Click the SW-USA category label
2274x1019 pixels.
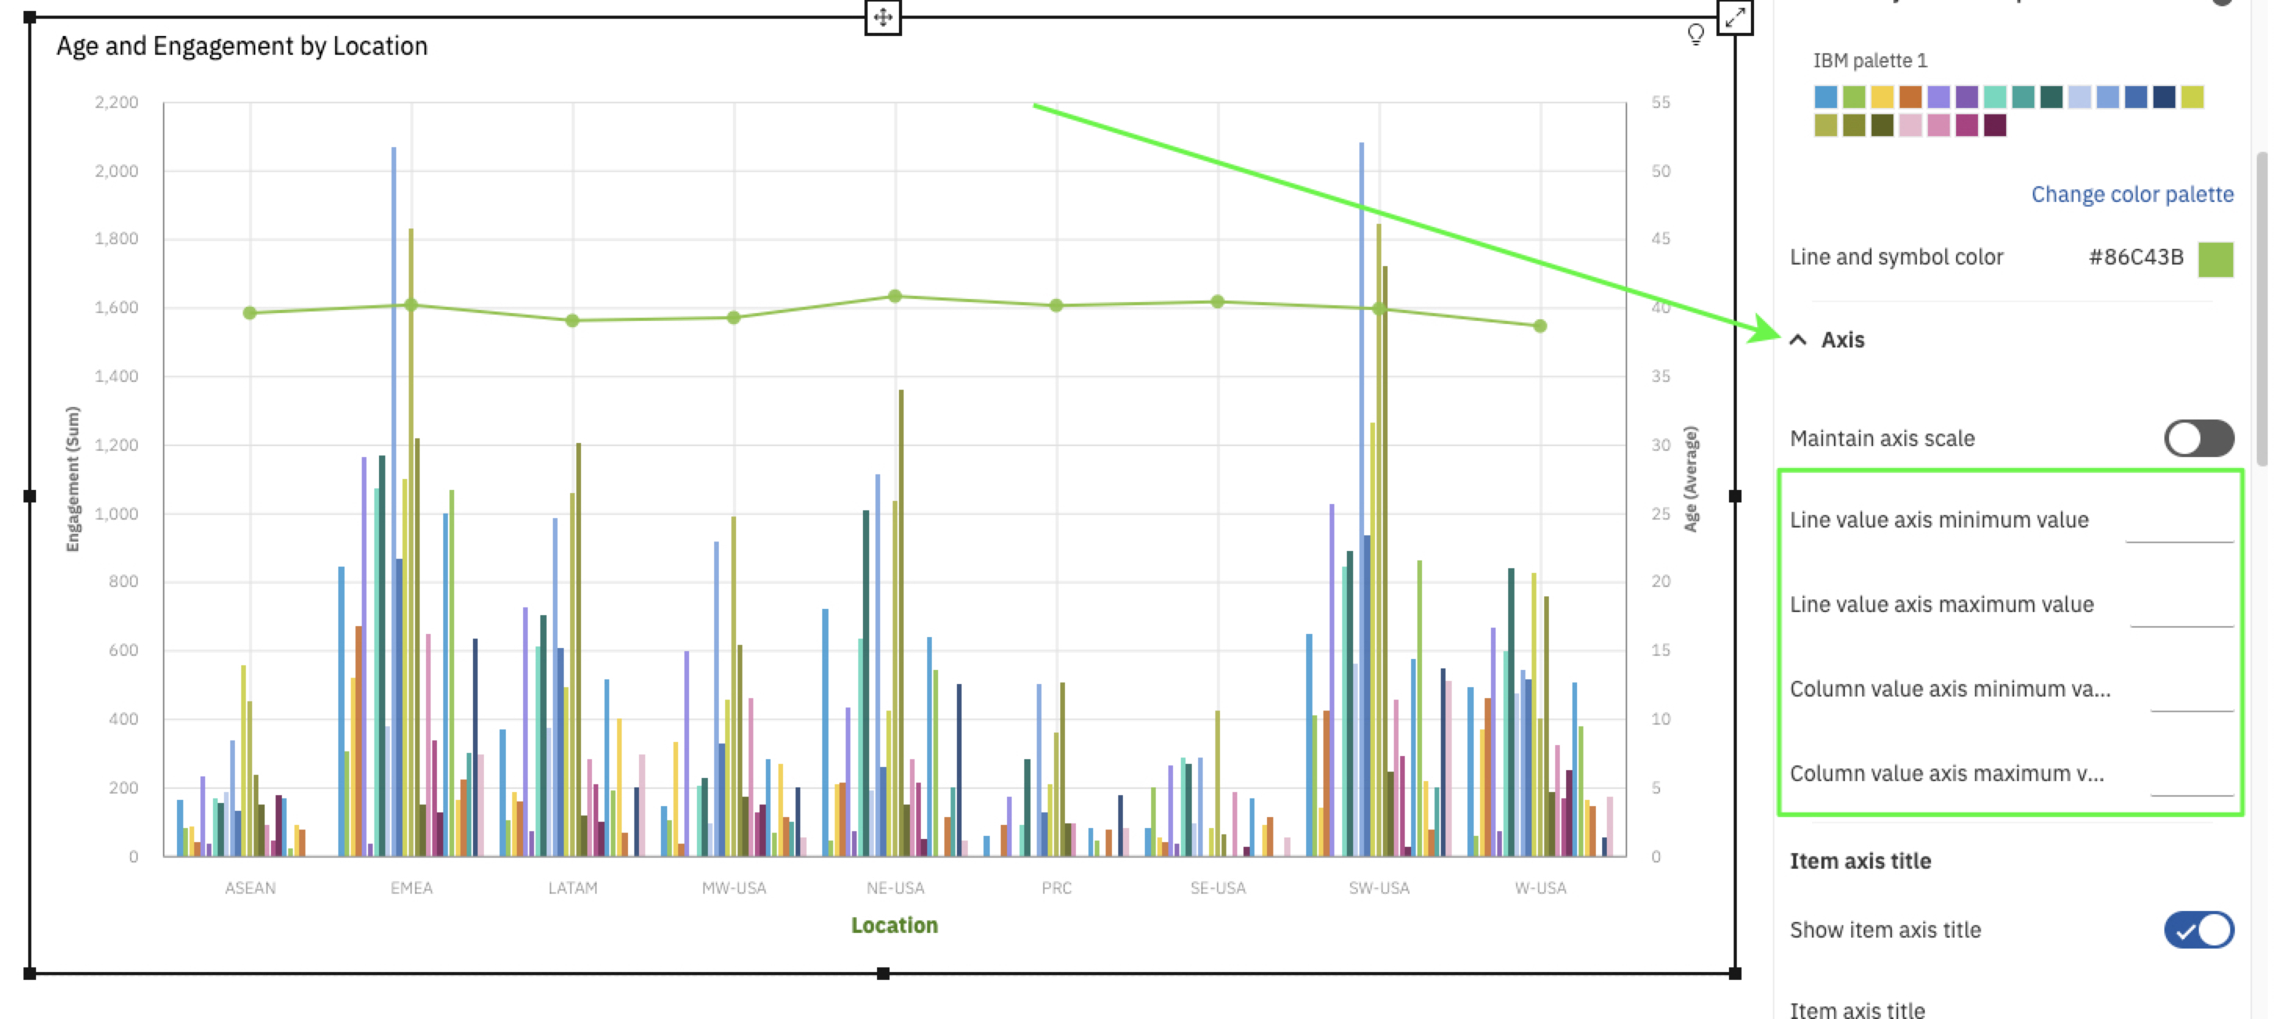click(1379, 888)
